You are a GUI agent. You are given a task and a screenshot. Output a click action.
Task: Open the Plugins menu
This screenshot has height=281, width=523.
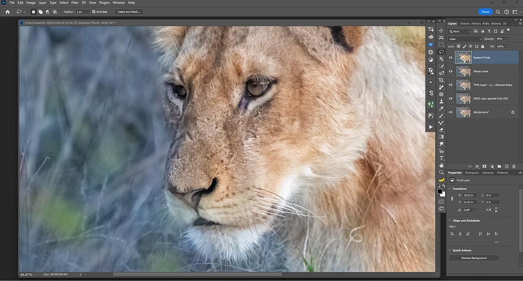tap(104, 2)
